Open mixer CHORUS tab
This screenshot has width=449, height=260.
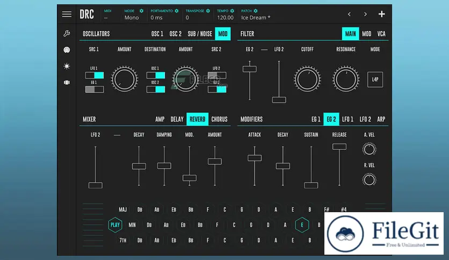219,119
